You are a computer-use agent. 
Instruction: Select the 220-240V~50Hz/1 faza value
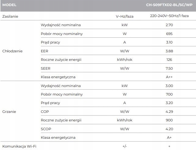coord(169,16)
